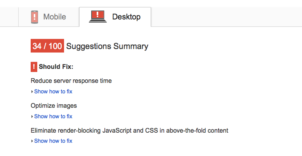Expand triangle under Optimize images
302x156 pixels.
(x=32, y=116)
